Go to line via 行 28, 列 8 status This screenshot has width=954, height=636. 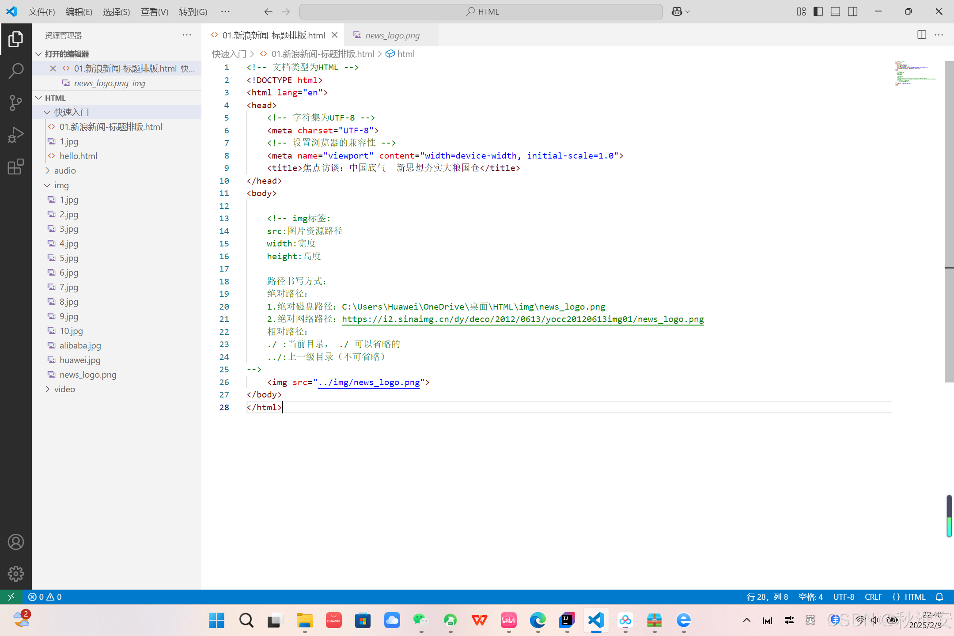click(x=767, y=597)
